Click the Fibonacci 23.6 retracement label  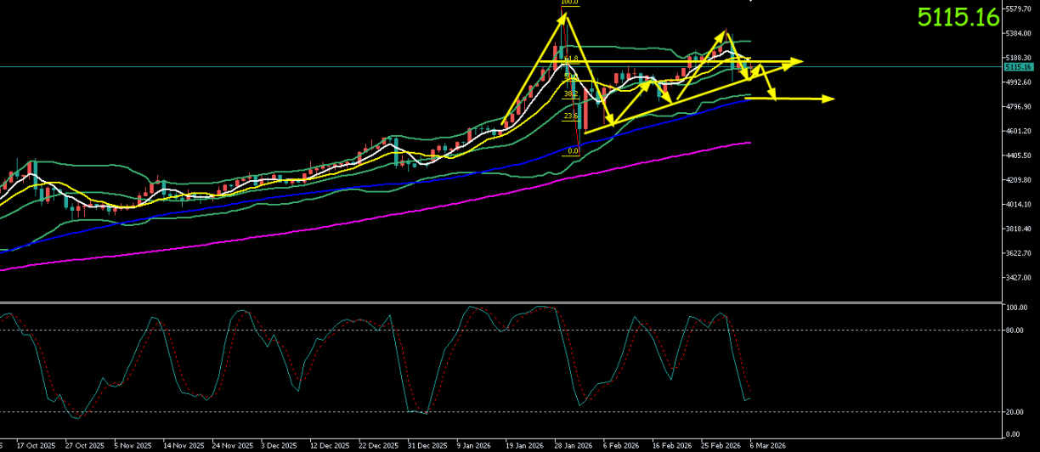pos(571,116)
